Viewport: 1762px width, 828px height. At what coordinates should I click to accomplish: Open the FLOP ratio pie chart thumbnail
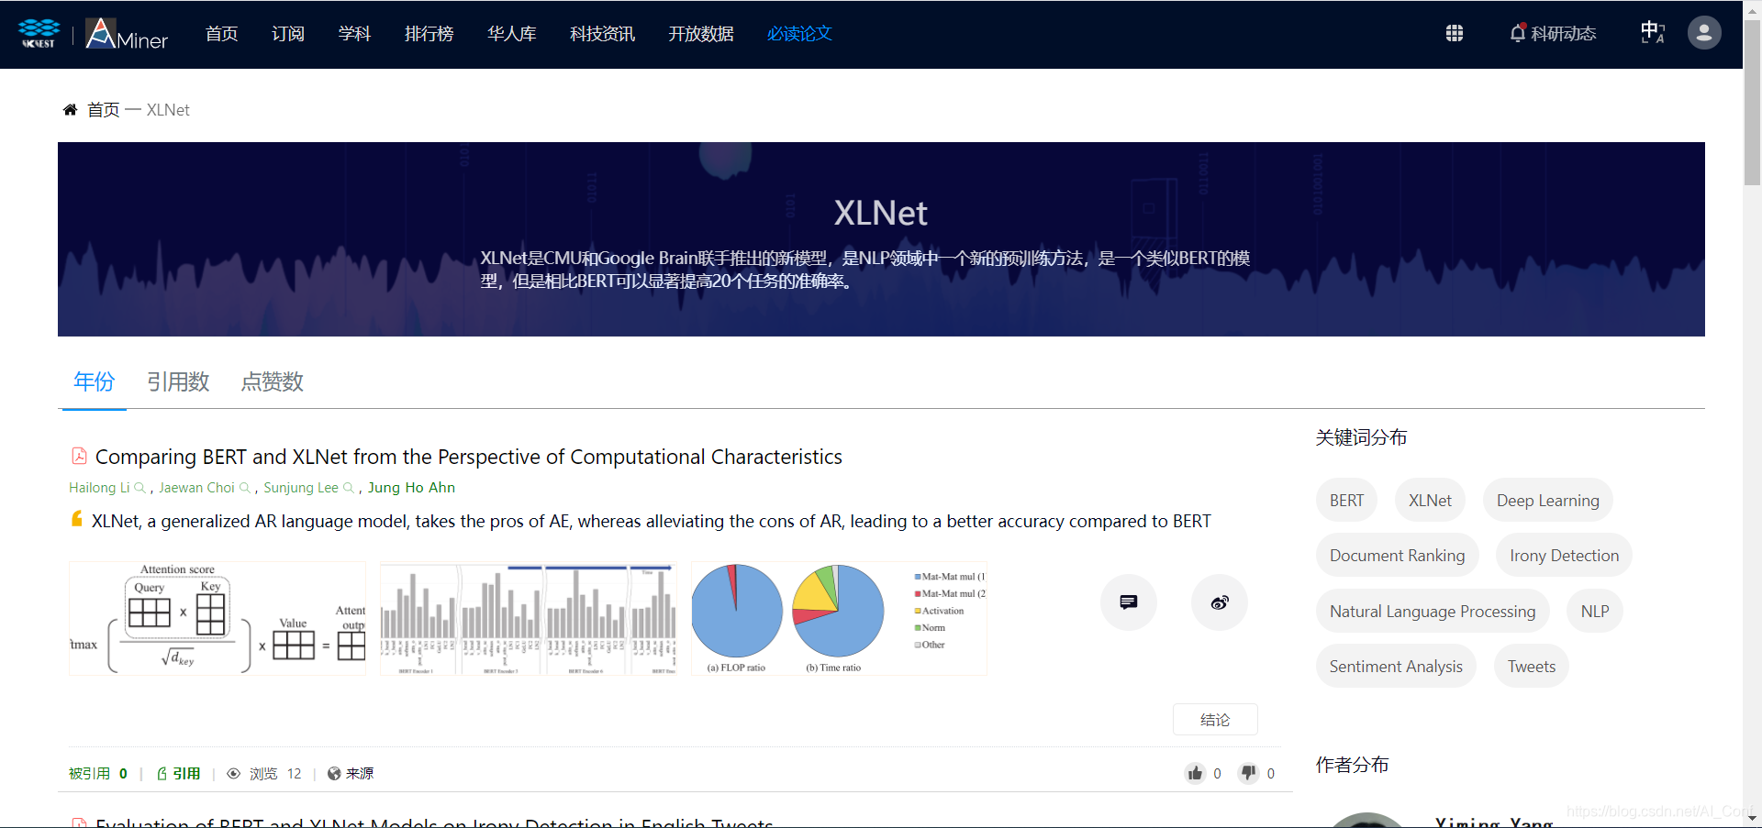coord(839,619)
